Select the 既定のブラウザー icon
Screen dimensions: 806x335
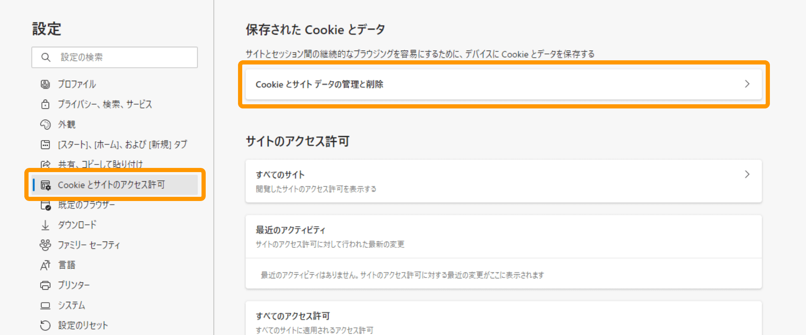tap(45, 205)
